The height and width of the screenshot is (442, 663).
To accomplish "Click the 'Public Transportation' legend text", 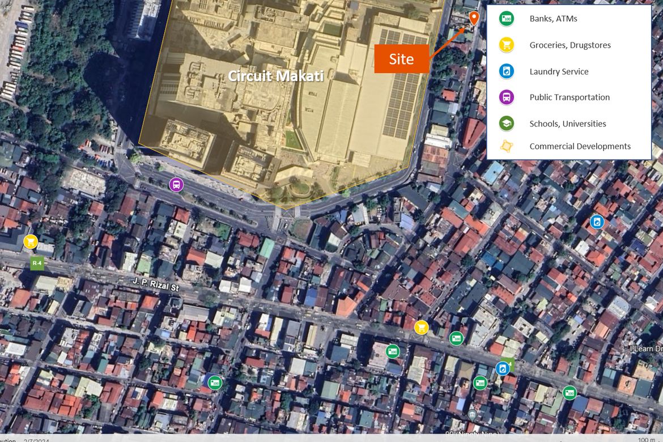I will (x=569, y=97).
